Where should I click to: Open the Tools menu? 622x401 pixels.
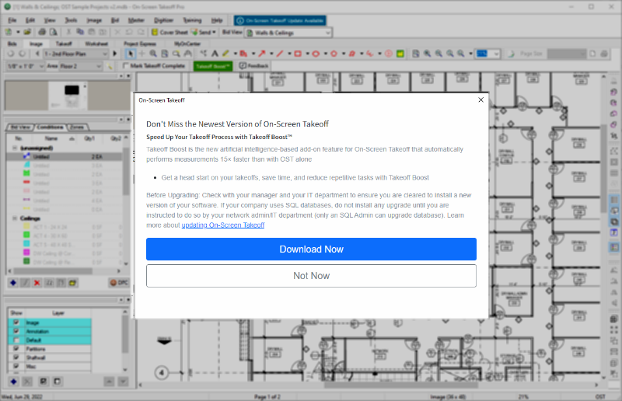click(71, 20)
